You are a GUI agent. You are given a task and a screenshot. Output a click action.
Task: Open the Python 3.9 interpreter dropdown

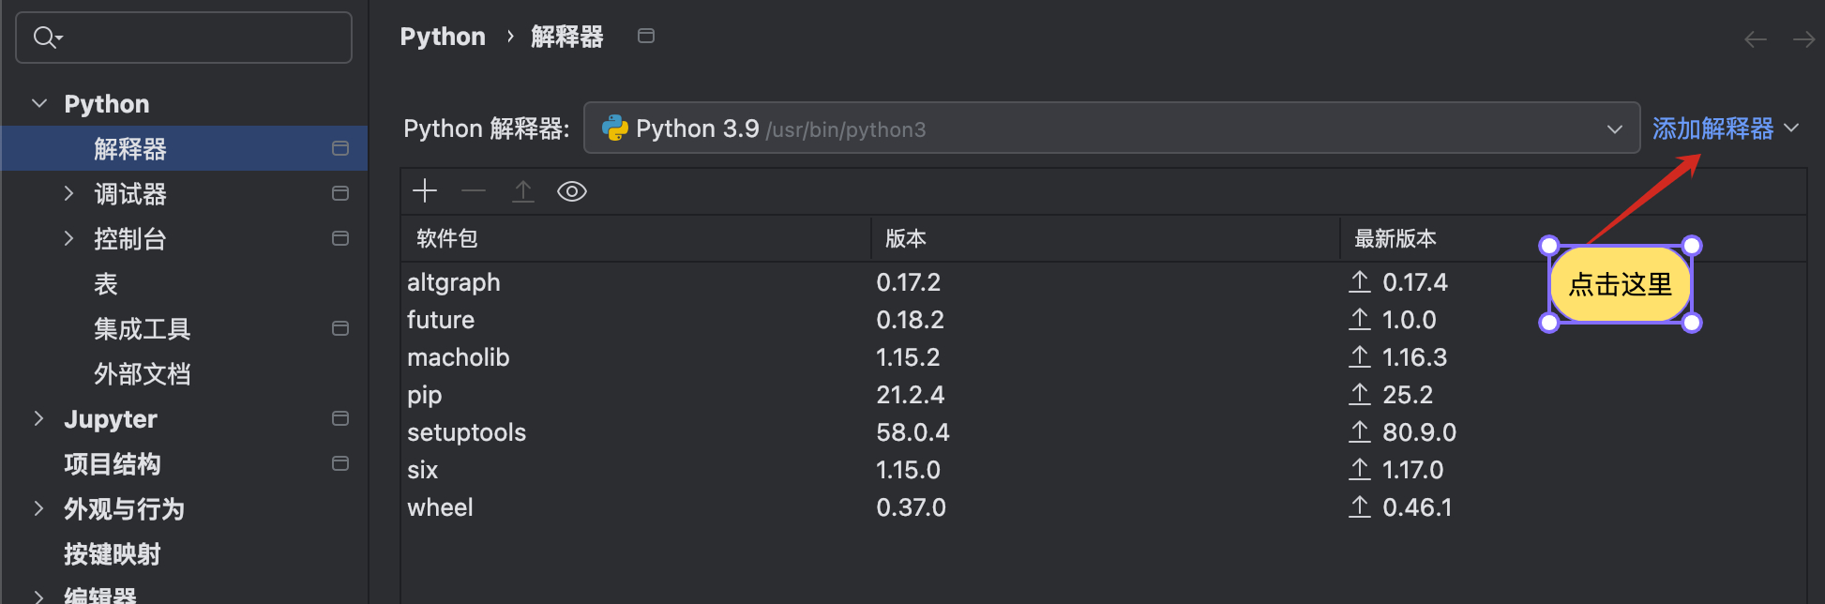pos(1111,128)
